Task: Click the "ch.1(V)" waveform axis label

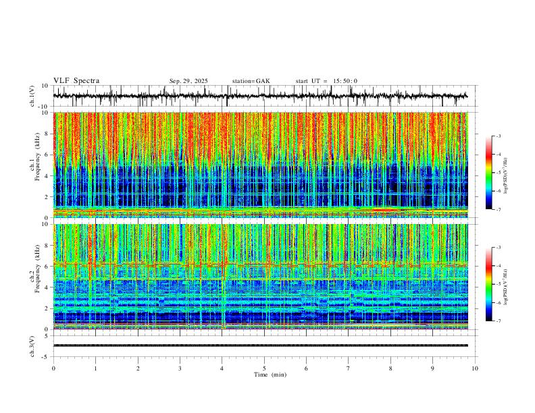Action: pyautogui.click(x=32, y=96)
